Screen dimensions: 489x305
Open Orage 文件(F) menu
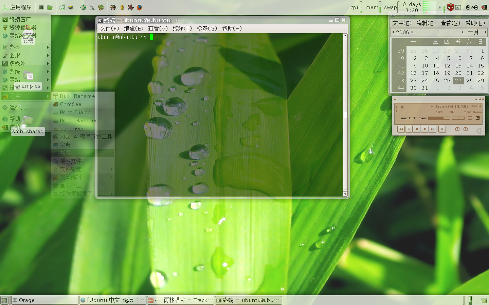tap(402, 23)
